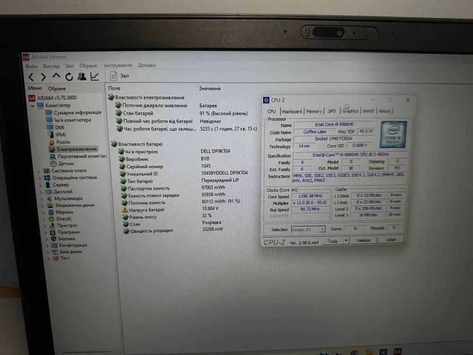473x355 pixels.
Task: Open the users icon in AIDA64 toolbar
Action: click(x=82, y=76)
